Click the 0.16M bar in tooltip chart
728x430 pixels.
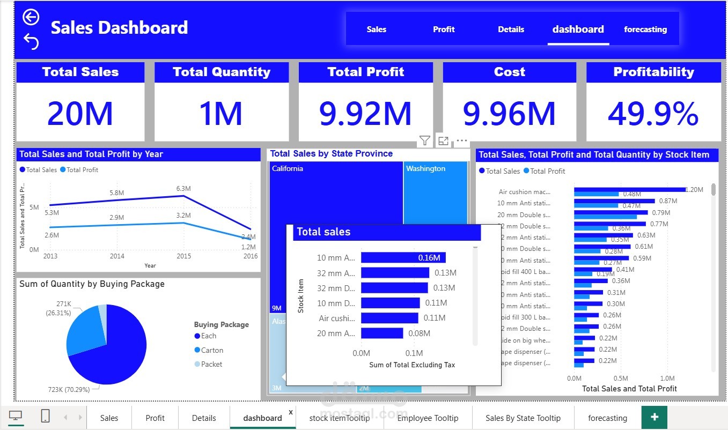tap(403, 258)
